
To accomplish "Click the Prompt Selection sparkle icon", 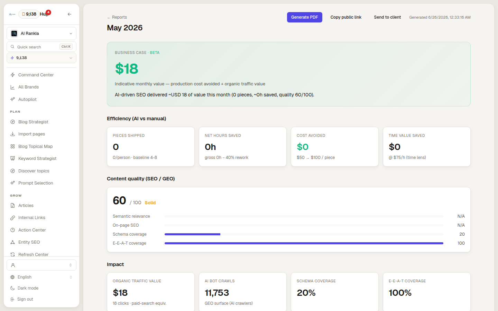I will [12, 183].
